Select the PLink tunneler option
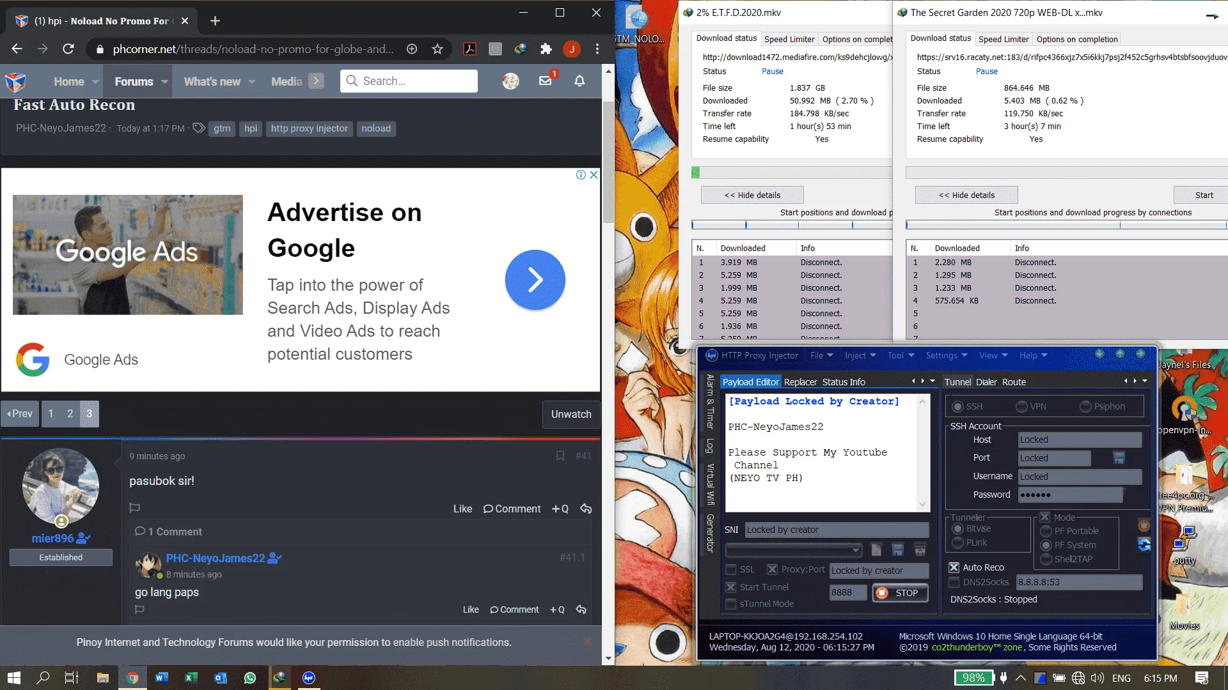 [957, 542]
